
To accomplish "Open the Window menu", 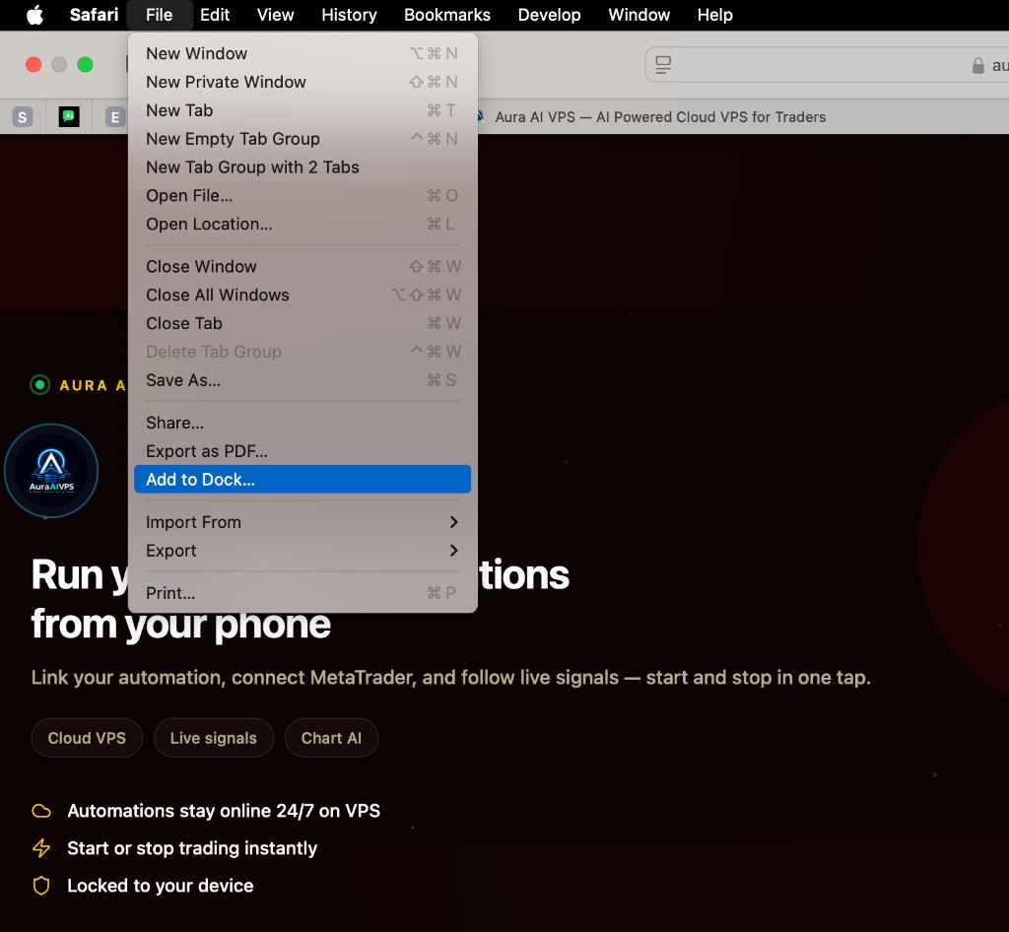I will point(639,15).
